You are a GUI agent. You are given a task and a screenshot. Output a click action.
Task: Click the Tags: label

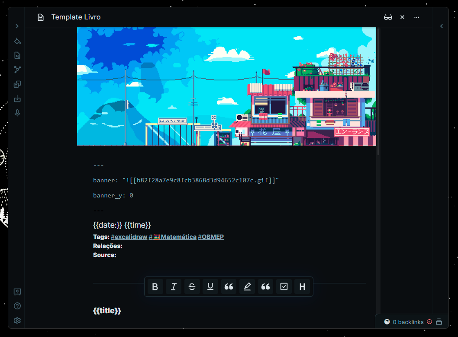pyautogui.click(x=101, y=237)
